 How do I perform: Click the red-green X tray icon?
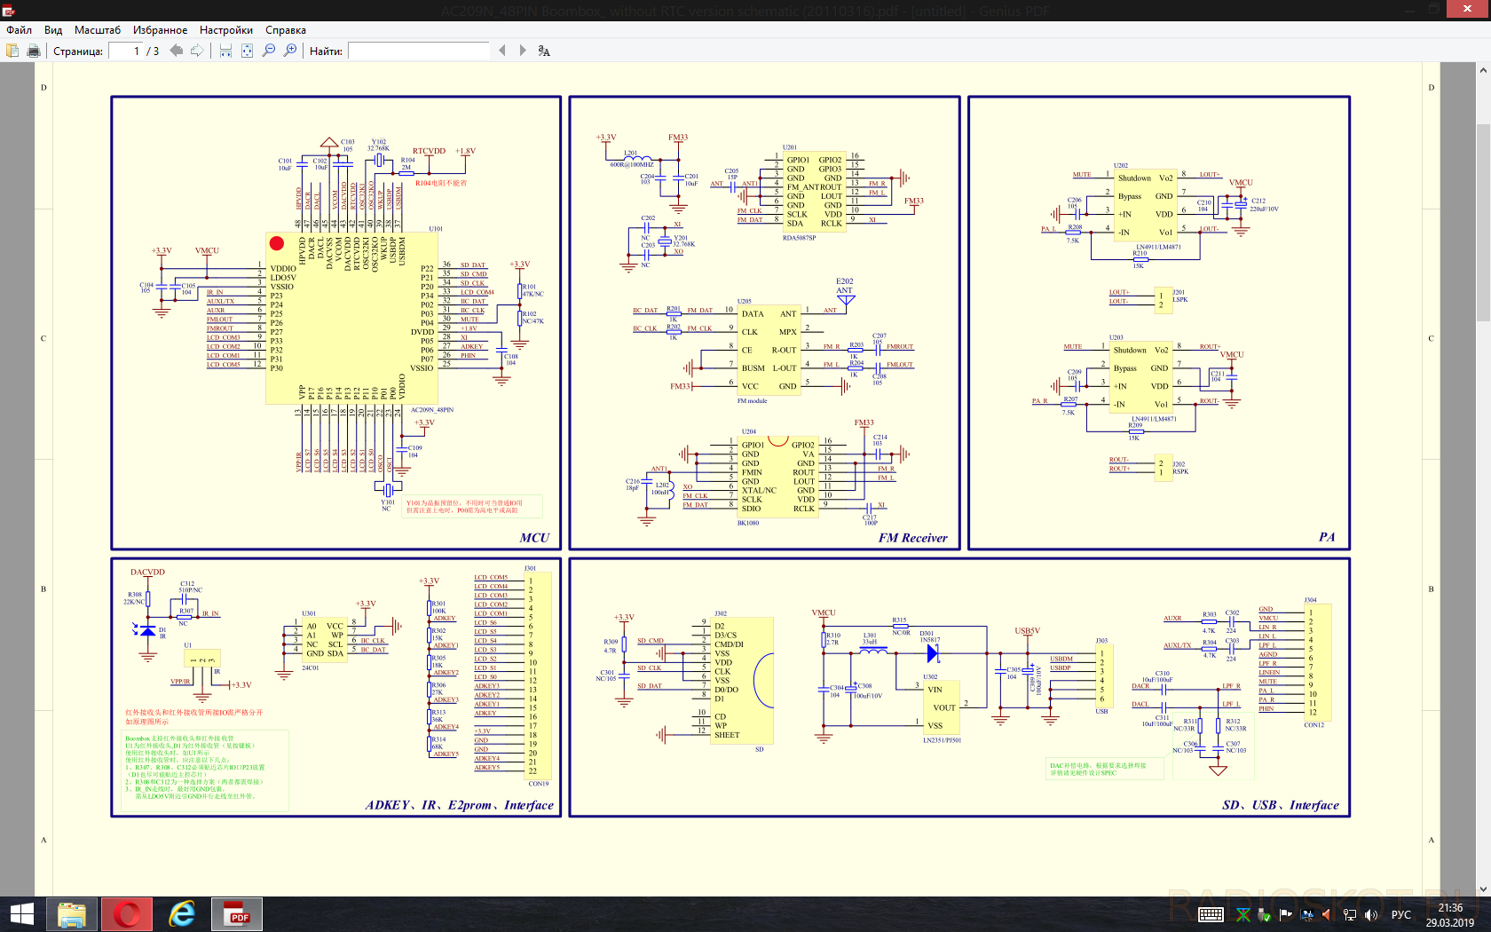click(x=1242, y=915)
